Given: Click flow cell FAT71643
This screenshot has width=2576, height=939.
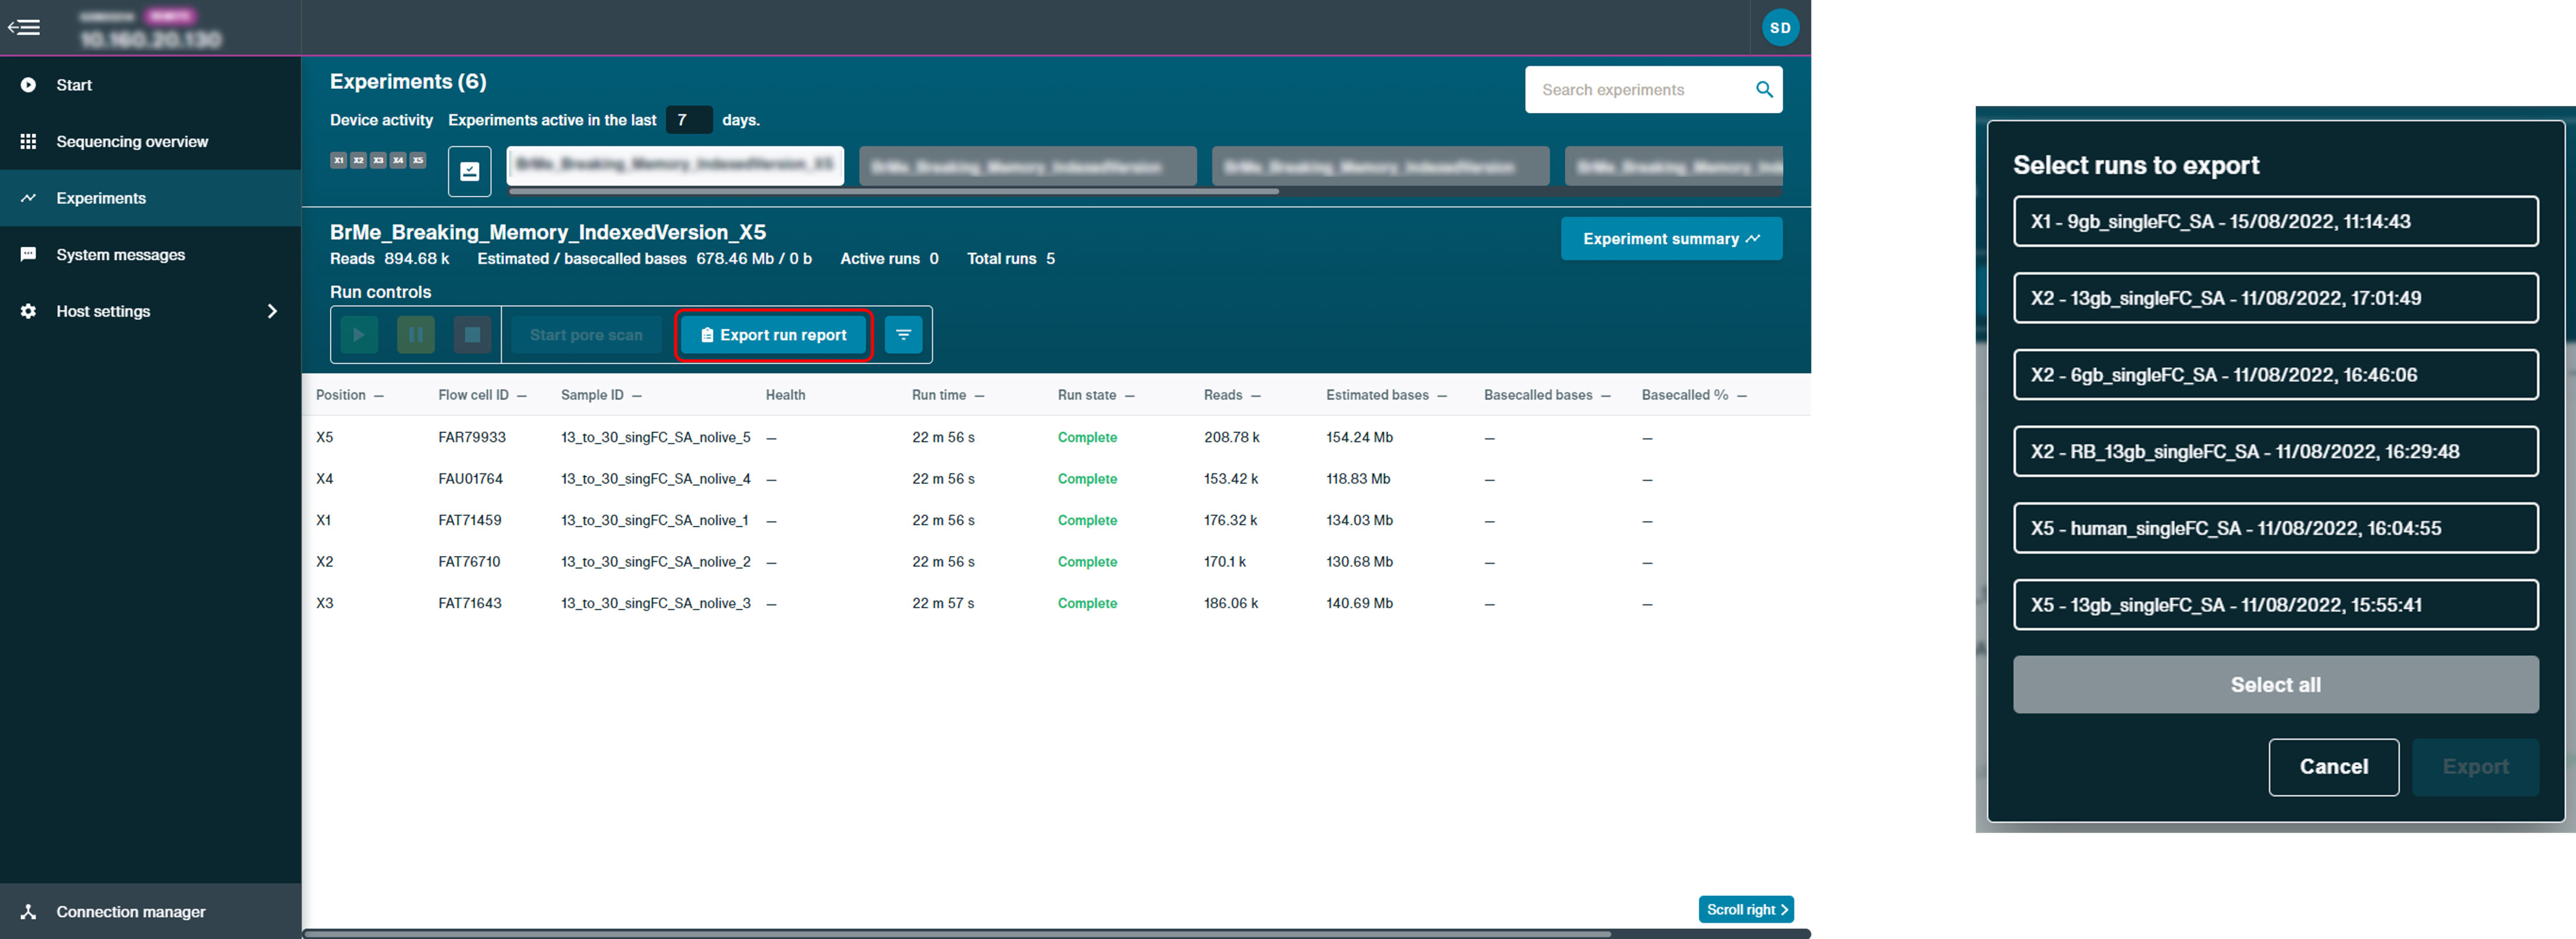Looking at the screenshot, I should 470,603.
